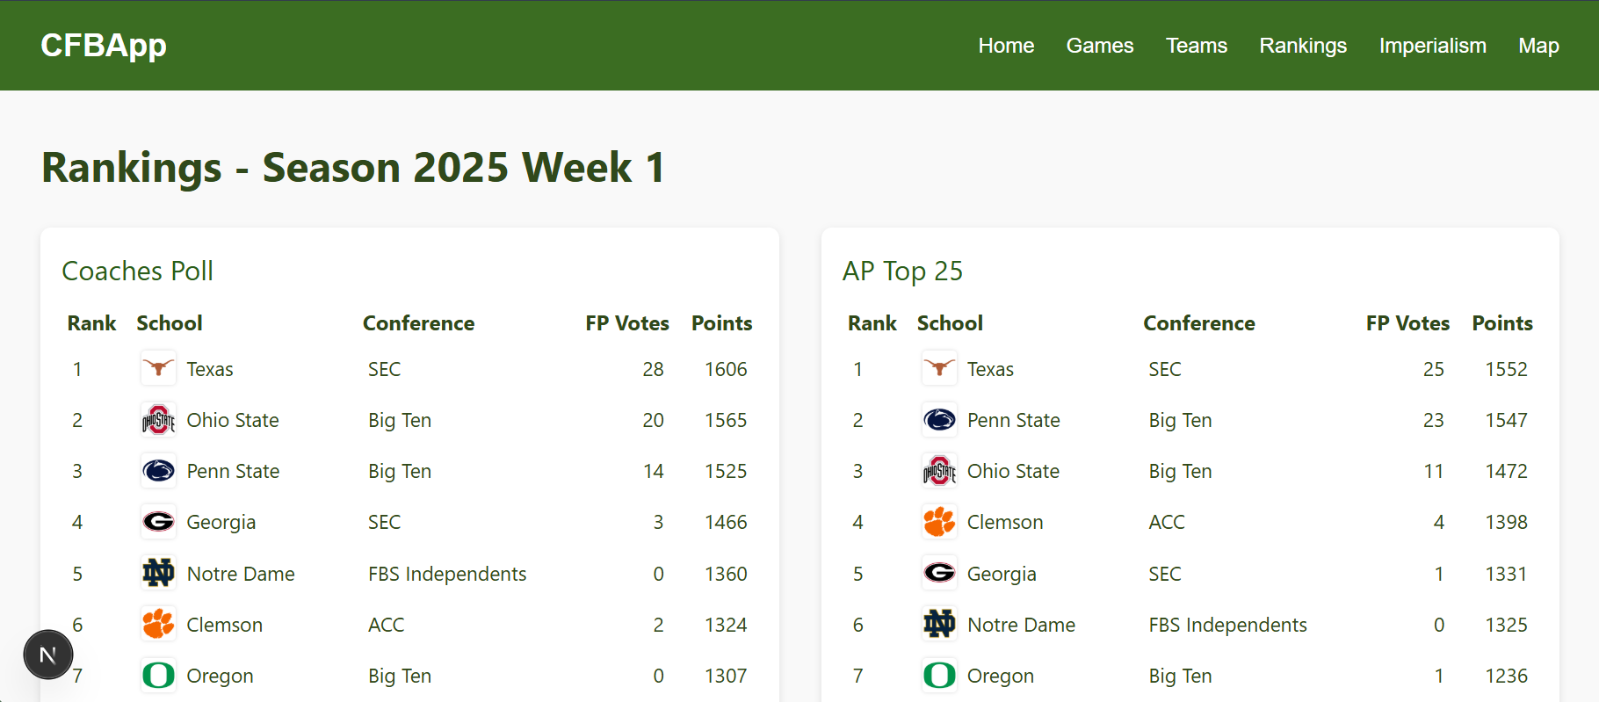Click the Texas logo in the AP Top 25
The height and width of the screenshot is (702, 1599).
coord(938,368)
